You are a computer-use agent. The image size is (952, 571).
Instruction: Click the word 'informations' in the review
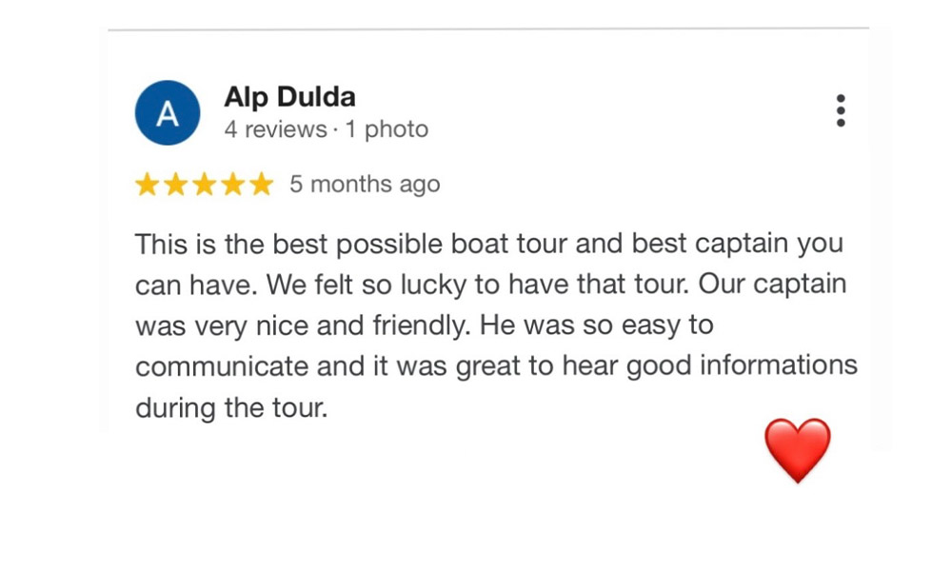click(781, 366)
